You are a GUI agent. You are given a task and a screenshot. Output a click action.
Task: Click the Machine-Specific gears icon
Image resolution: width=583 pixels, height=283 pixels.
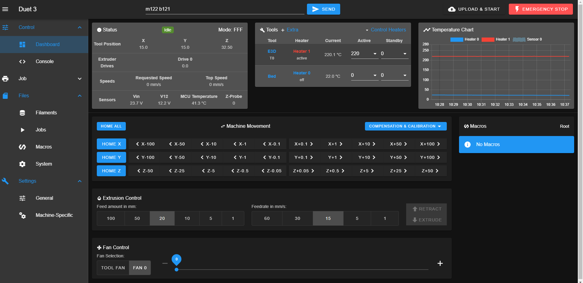[x=22, y=215]
